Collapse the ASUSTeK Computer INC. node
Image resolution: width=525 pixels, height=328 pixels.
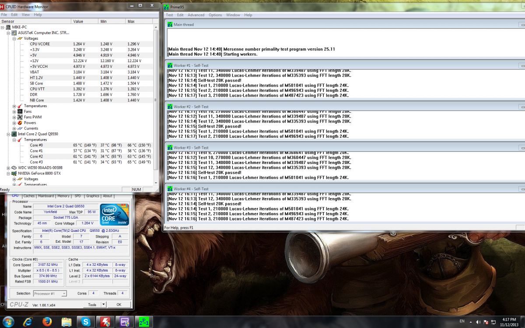coord(8,33)
